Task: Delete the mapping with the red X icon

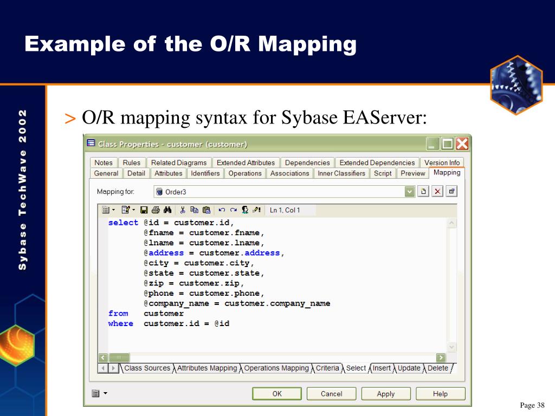Action: coord(437,191)
